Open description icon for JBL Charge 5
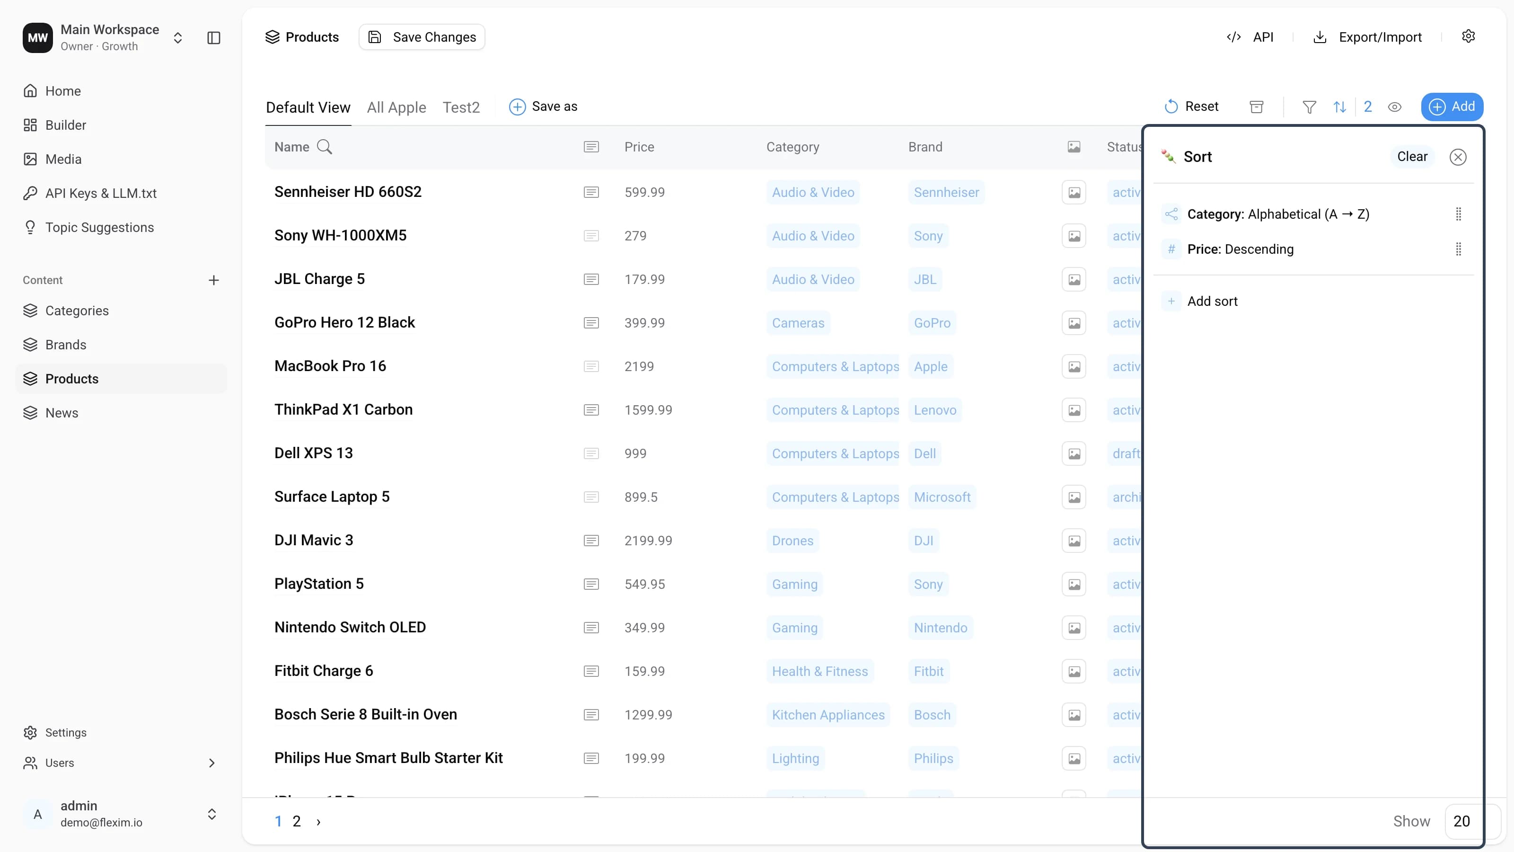 click(591, 279)
